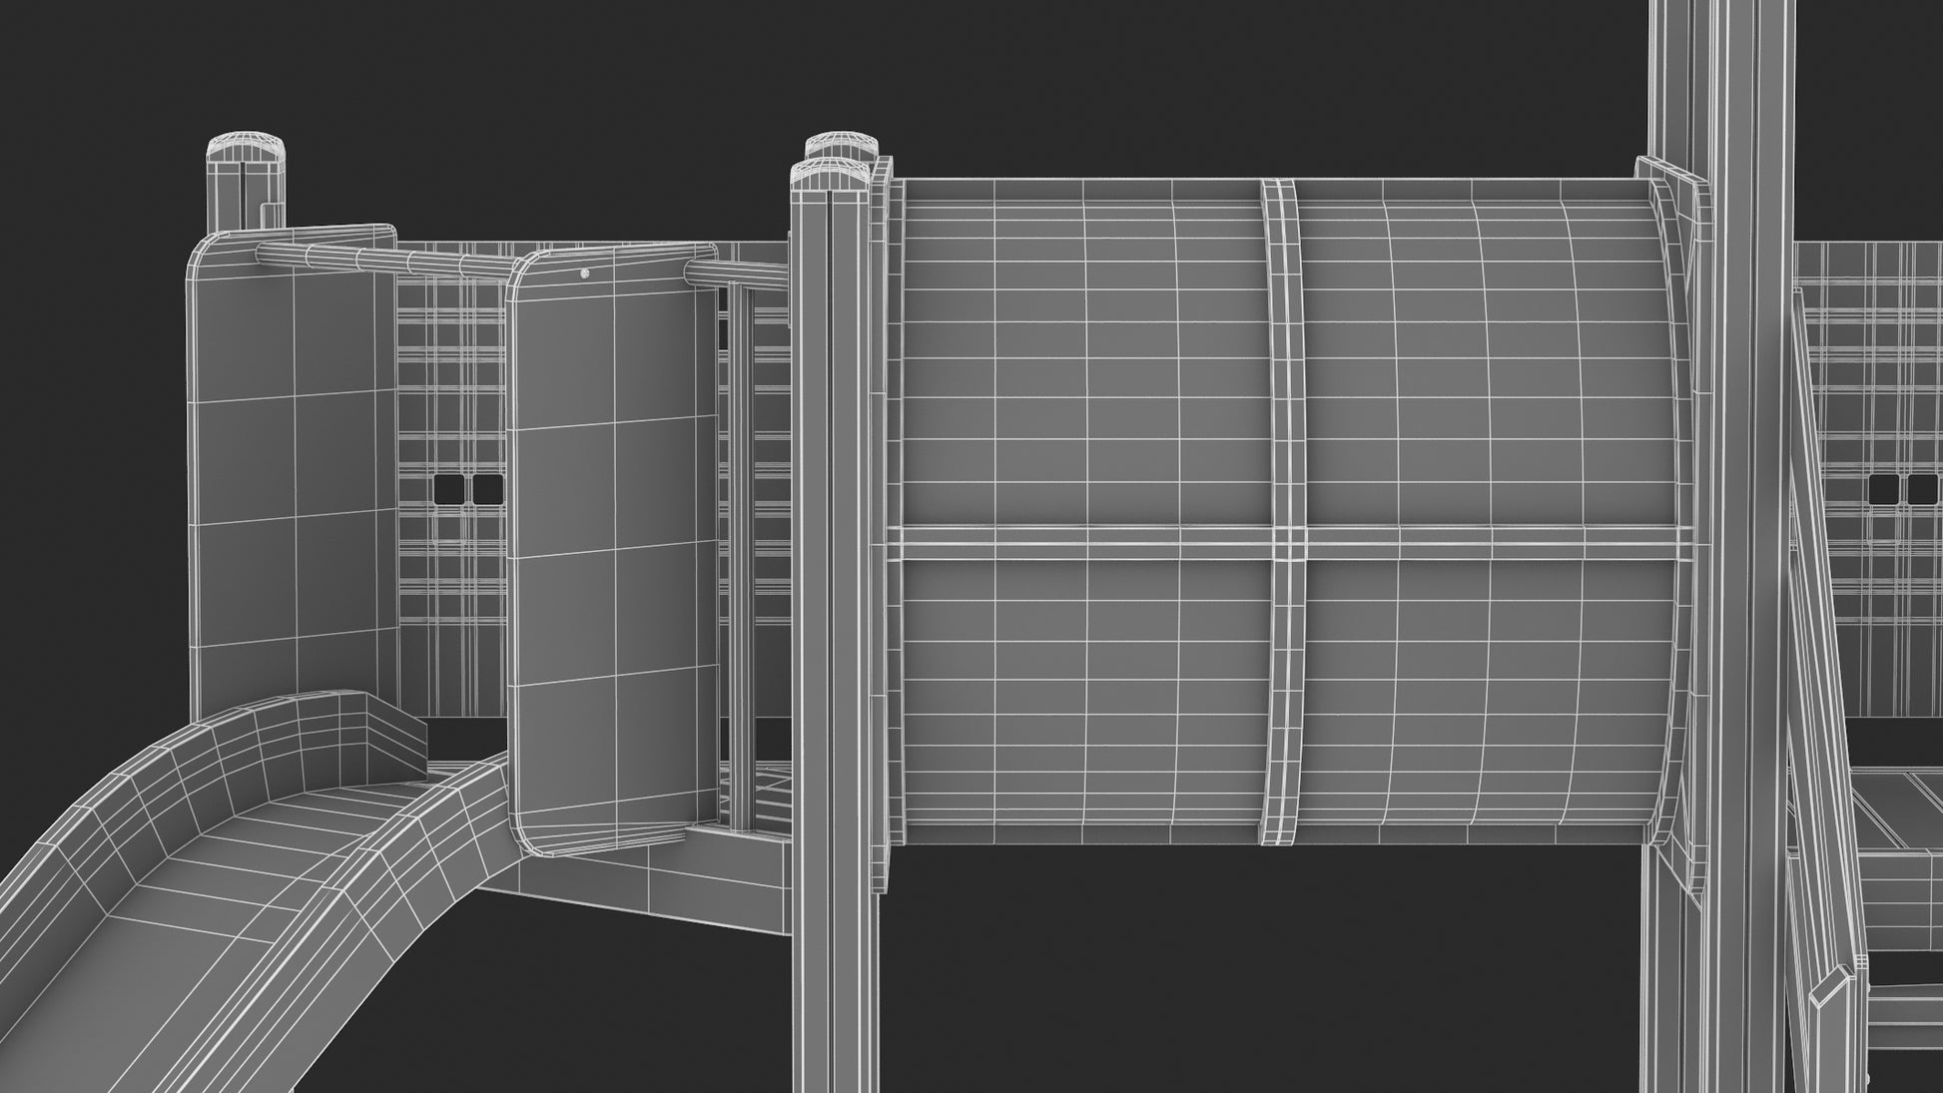Viewport: 1943px width, 1093px height.
Task: Select the far-left rounded wall panel
Action: [293, 479]
